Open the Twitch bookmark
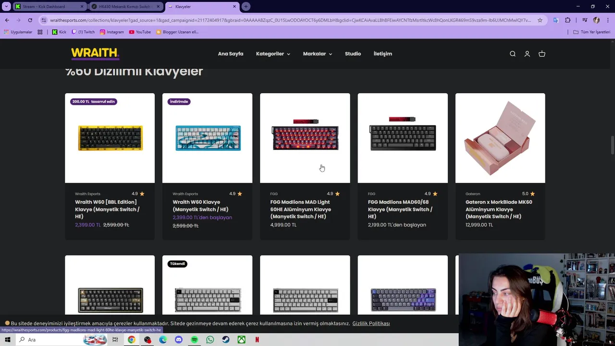Image resolution: width=615 pixels, height=346 pixels. tap(83, 32)
